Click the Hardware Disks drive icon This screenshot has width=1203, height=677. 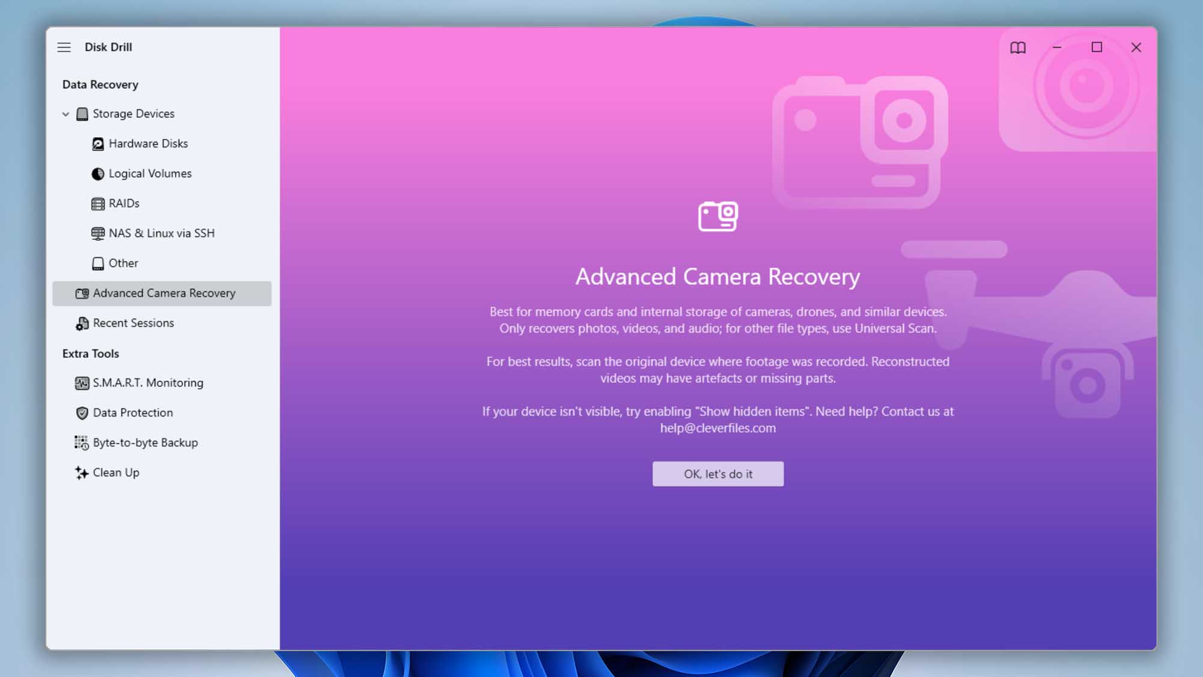coord(97,144)
